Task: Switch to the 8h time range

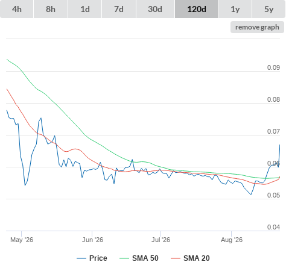Action: 51,9
